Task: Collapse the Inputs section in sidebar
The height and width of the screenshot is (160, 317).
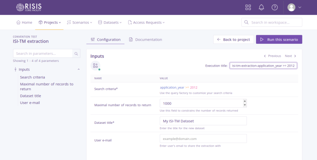Action: click(x=78, y=69)
